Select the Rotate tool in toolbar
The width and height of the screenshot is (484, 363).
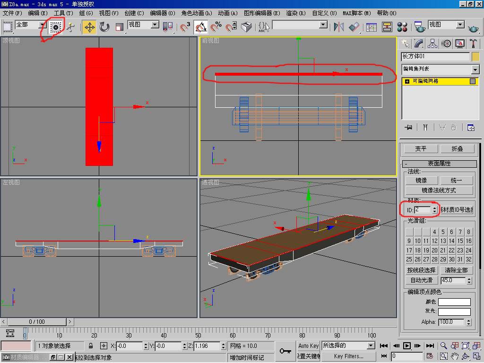click(x=104, y=27)
